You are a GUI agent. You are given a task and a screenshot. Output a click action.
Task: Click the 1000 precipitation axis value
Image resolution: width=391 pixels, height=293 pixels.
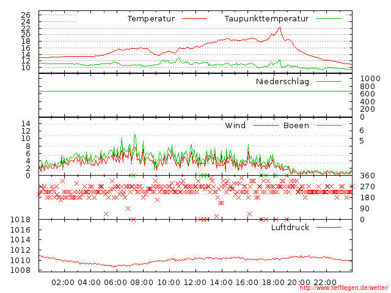coord(370,79)
